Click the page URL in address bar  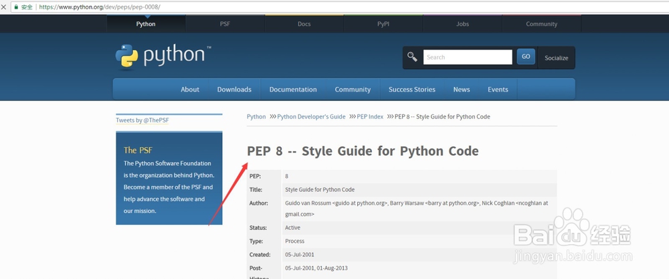coord(100,7)
